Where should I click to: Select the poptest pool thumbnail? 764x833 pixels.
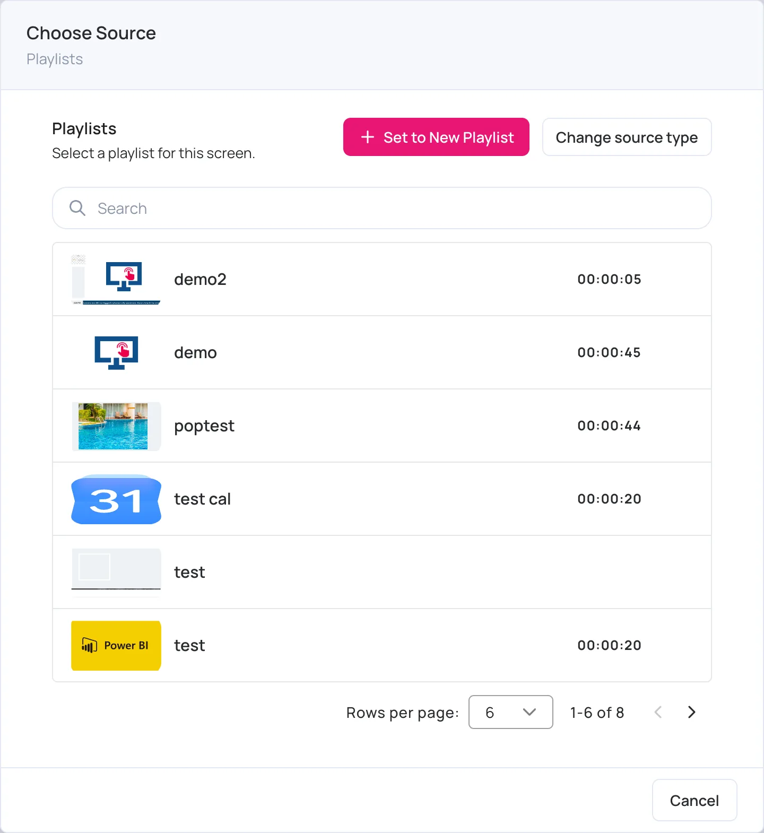click(x=116, y=426)
